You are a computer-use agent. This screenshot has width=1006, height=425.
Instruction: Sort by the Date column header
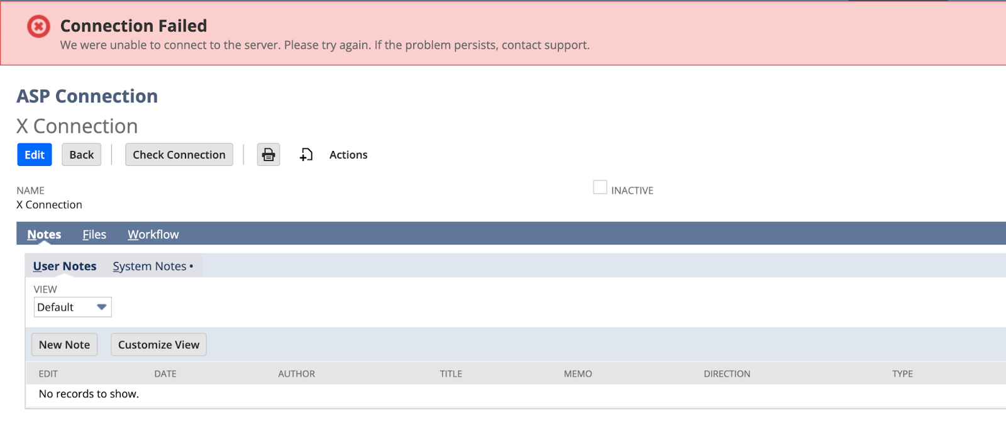coord(165,374)
